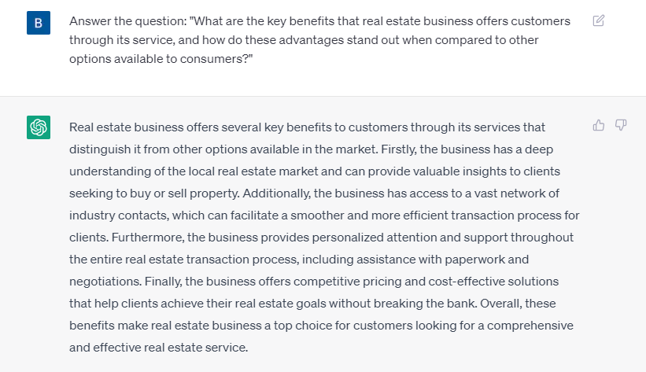646x372 pixels.
Task: Click the last line "and effective real estate service."
Action: pos(159,348)
